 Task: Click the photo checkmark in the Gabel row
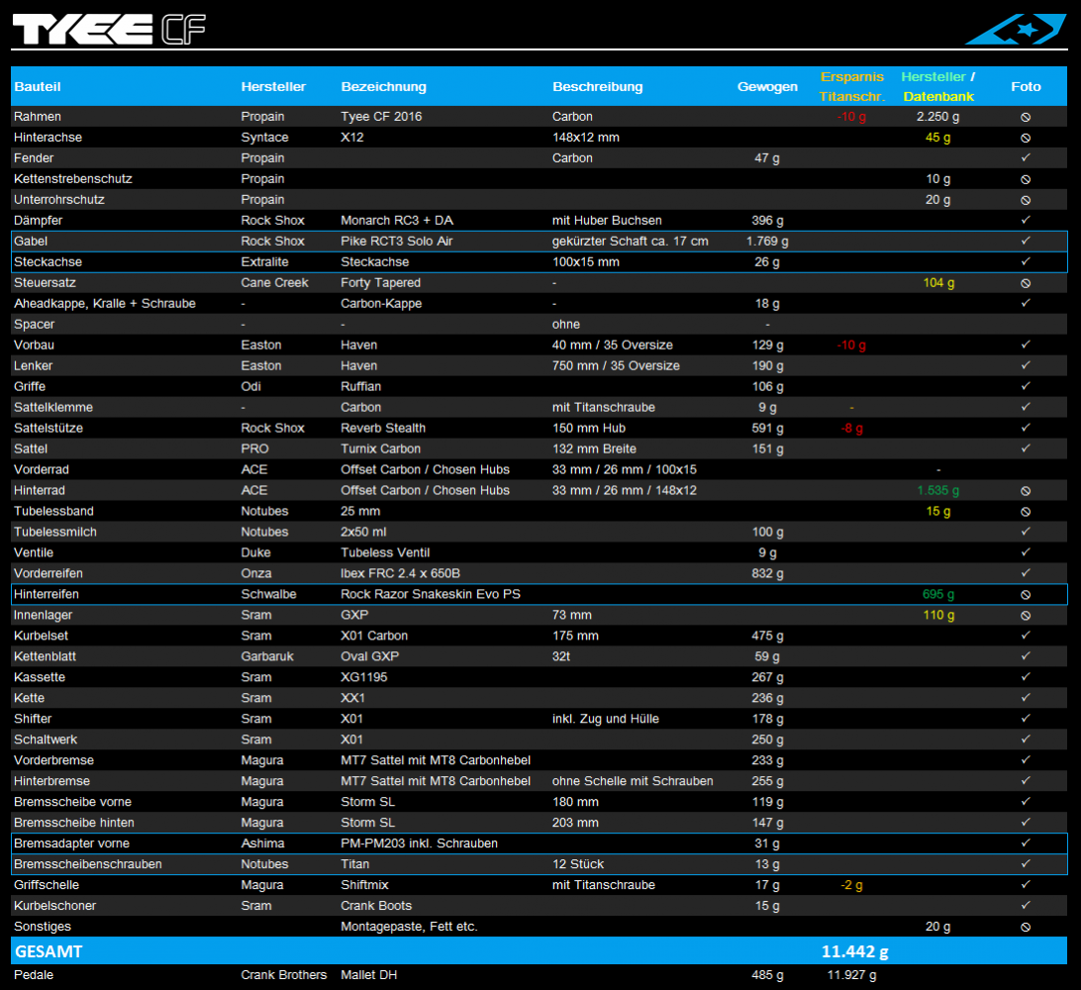[1026, 241]
